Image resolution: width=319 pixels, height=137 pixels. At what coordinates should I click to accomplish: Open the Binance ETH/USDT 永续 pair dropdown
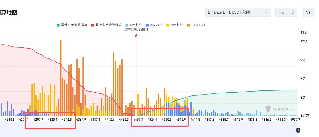238,12
